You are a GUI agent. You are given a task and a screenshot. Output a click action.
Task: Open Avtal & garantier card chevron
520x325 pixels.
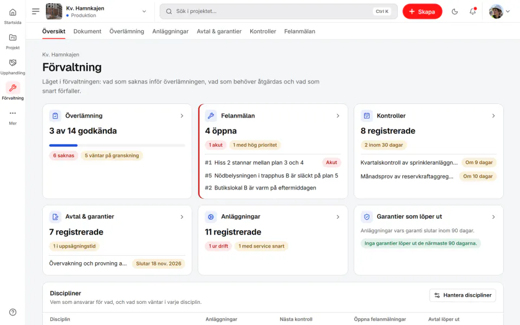click(182, 217)
